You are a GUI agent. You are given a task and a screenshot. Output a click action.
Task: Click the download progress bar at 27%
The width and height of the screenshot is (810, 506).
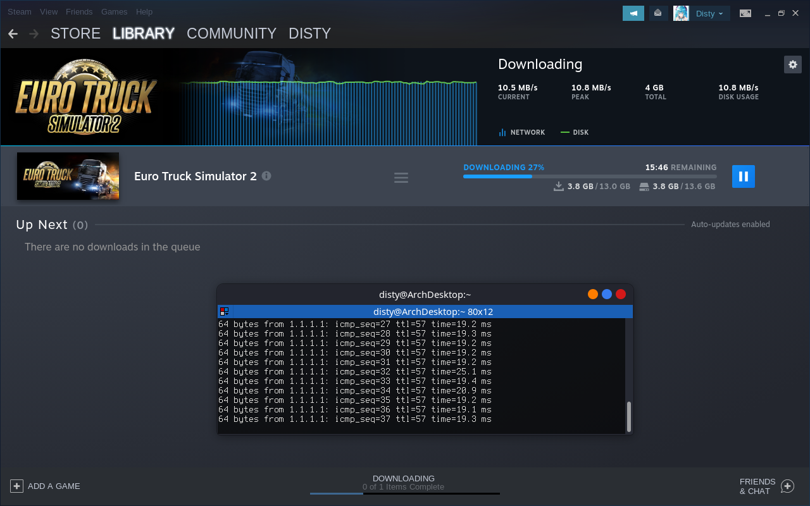click(x=590, y=176)
